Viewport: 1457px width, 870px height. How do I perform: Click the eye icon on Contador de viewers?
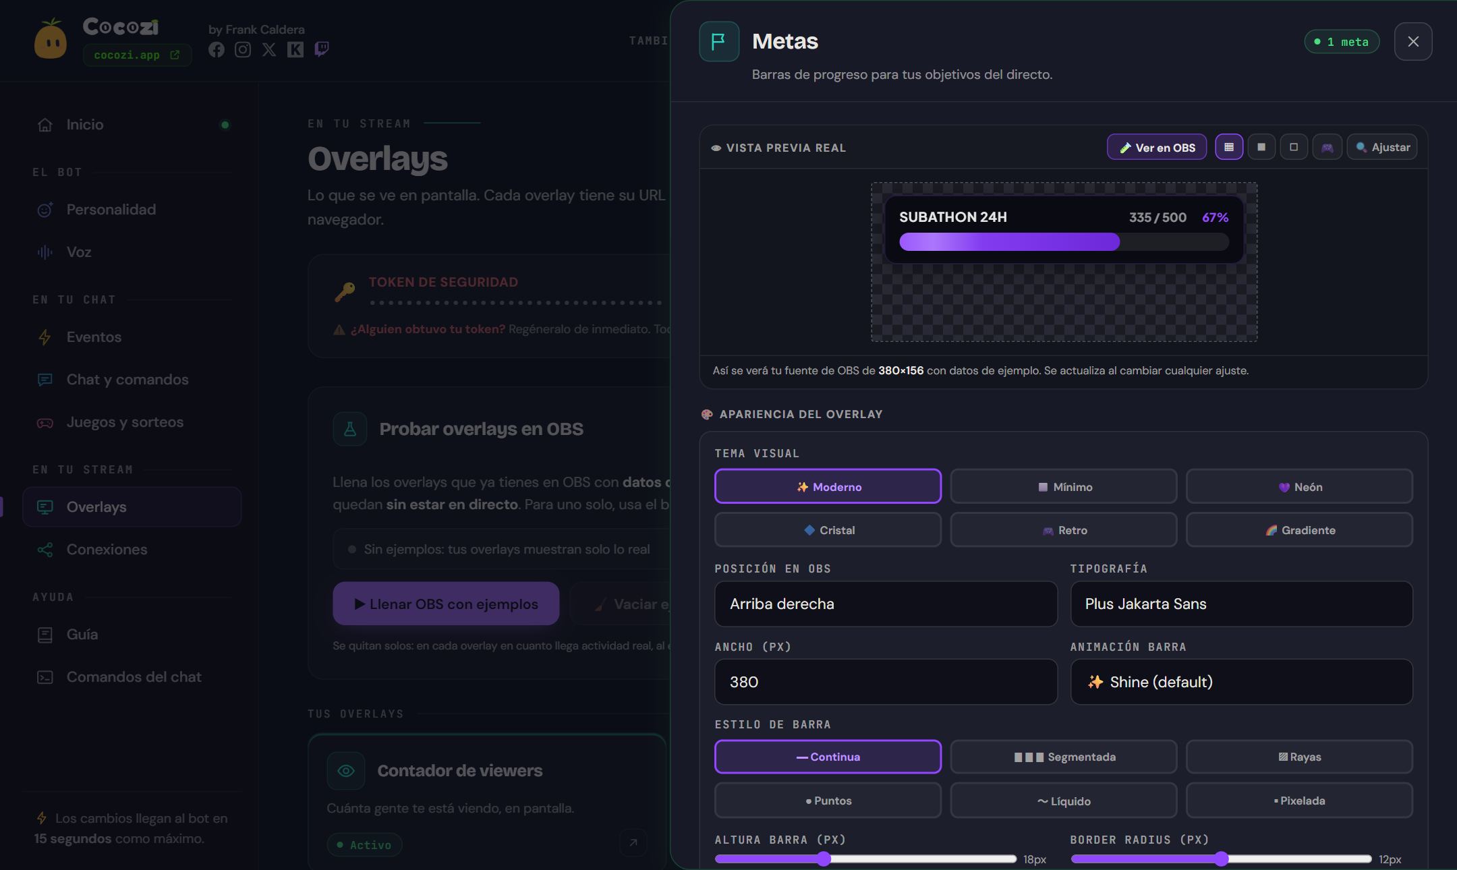pos(346,770)
